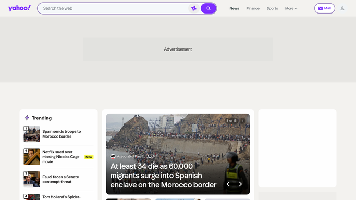Screen dimensions: 356x200
Task: Open the Associated Press source logo
Action: [113, 156]
